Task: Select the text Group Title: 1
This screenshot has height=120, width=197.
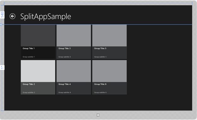Action: pyautogui.click(x=29, y=48)
